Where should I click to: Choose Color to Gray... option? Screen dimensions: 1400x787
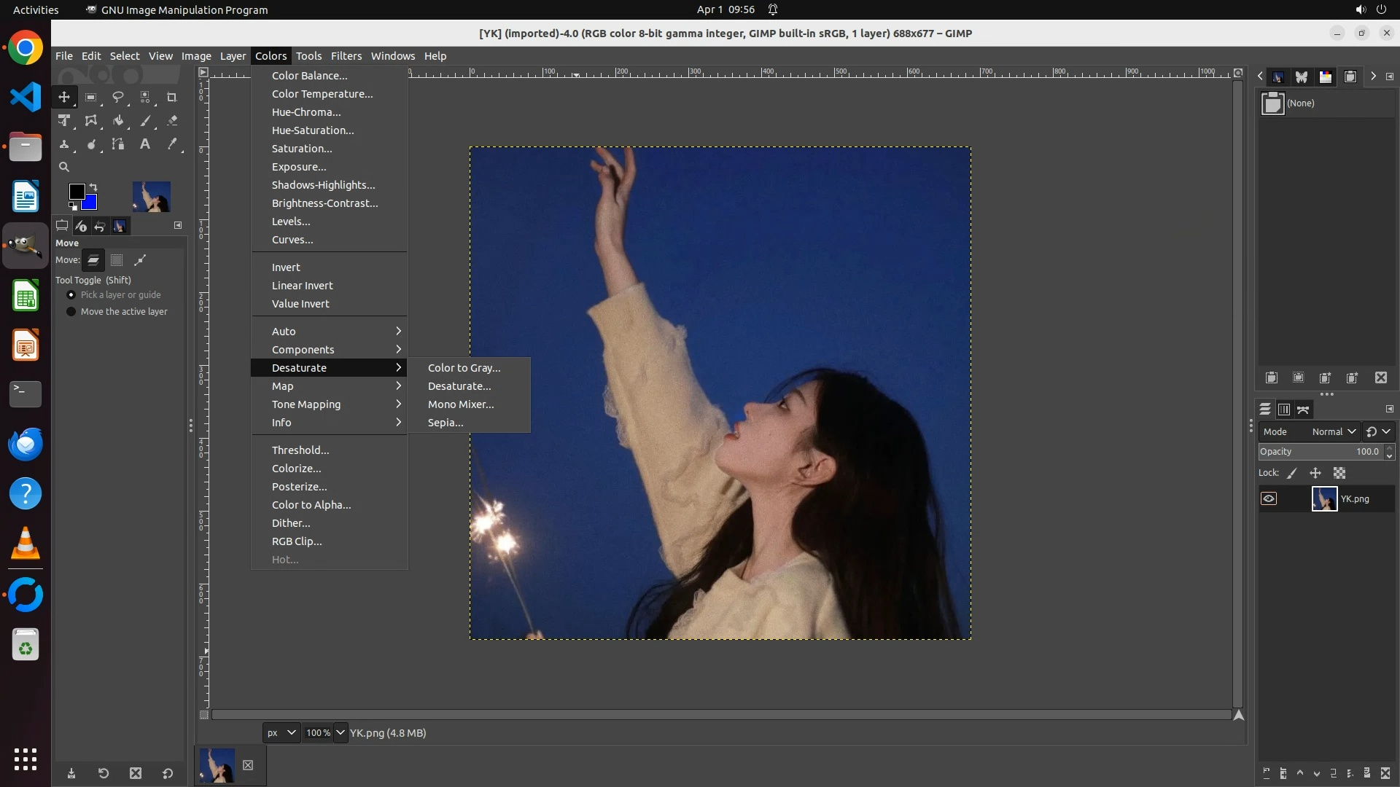[464, 368]
